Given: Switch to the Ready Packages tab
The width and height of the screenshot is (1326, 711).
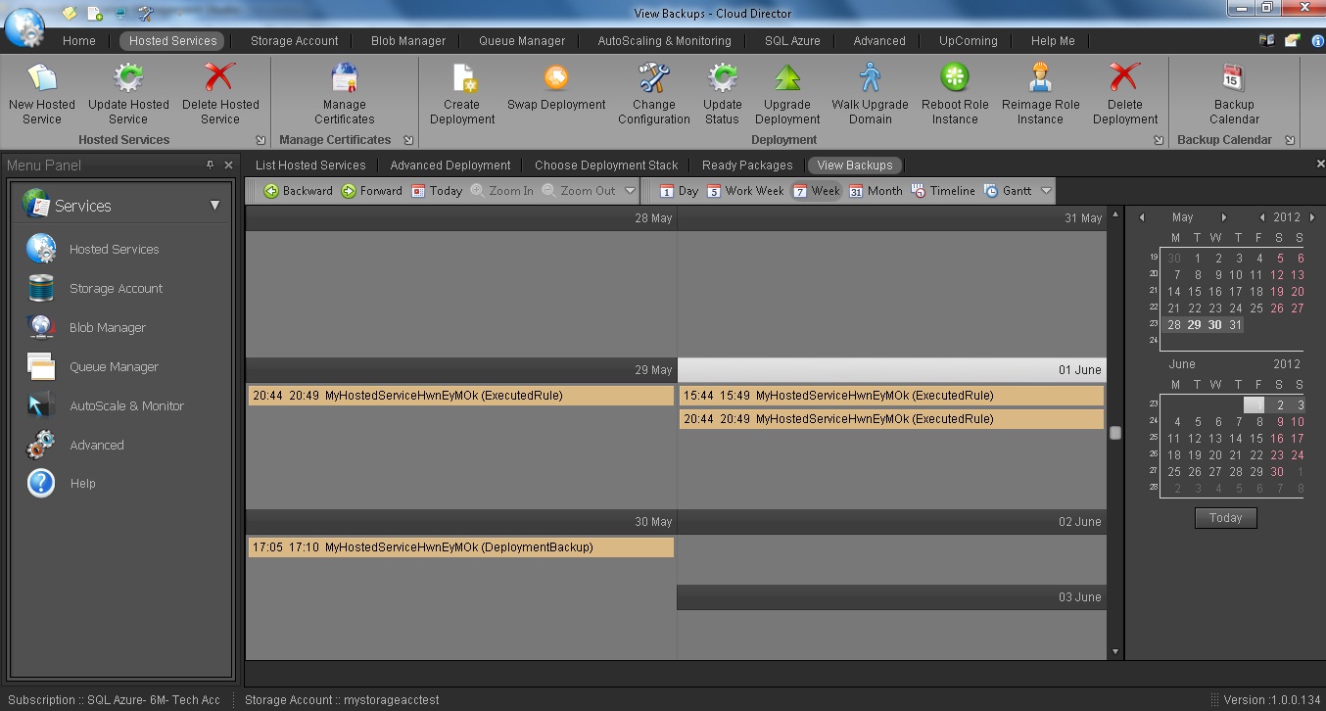Looking at the screenshot, I should 746,166.
